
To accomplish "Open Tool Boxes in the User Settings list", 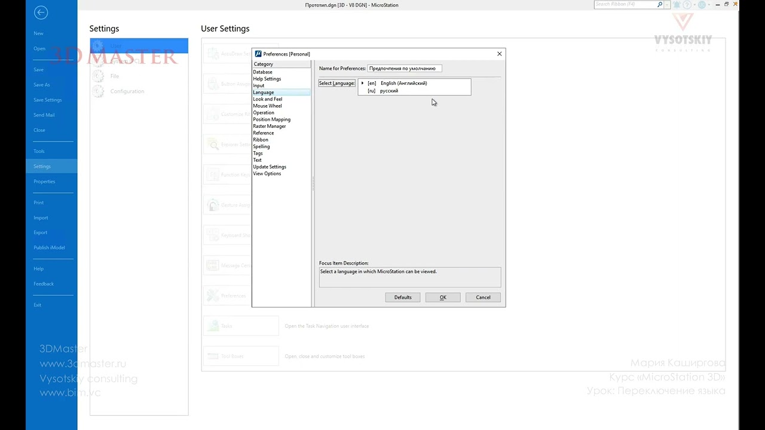I will click(240, 356).
